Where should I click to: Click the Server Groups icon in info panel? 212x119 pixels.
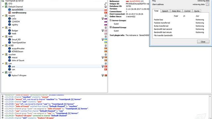(111, 20)
